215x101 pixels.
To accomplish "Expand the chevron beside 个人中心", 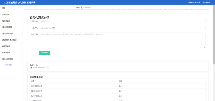I will click(x=19, y=14).
